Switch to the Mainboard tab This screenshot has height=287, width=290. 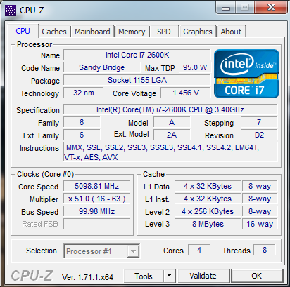(92, 32)
